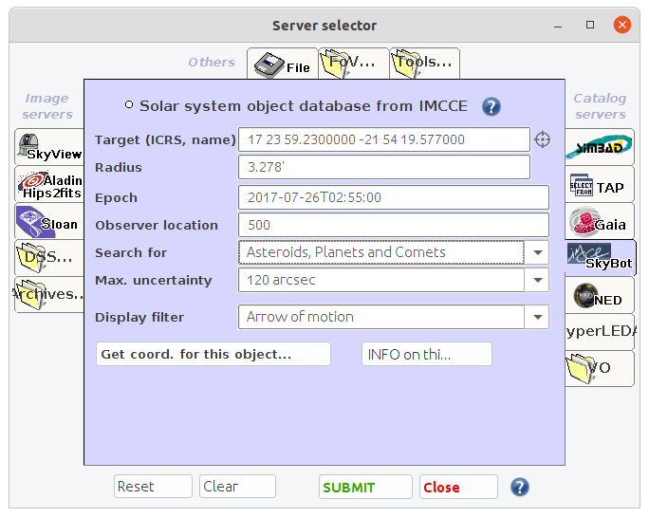Screen dimensions: 649x517
Task: Select the SkyBot server tab
Action: 601,258
